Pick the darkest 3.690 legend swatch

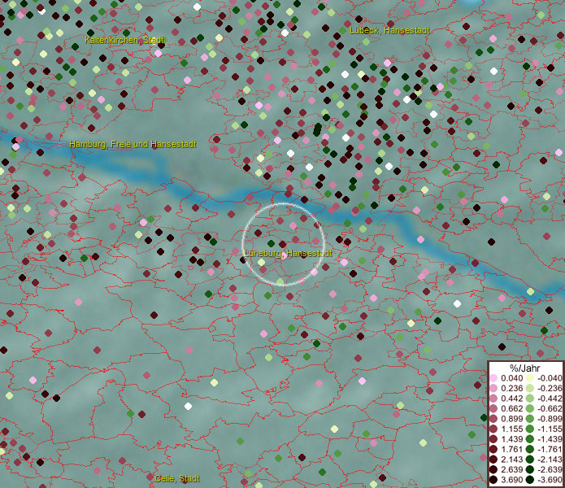[x=493, y=480]
